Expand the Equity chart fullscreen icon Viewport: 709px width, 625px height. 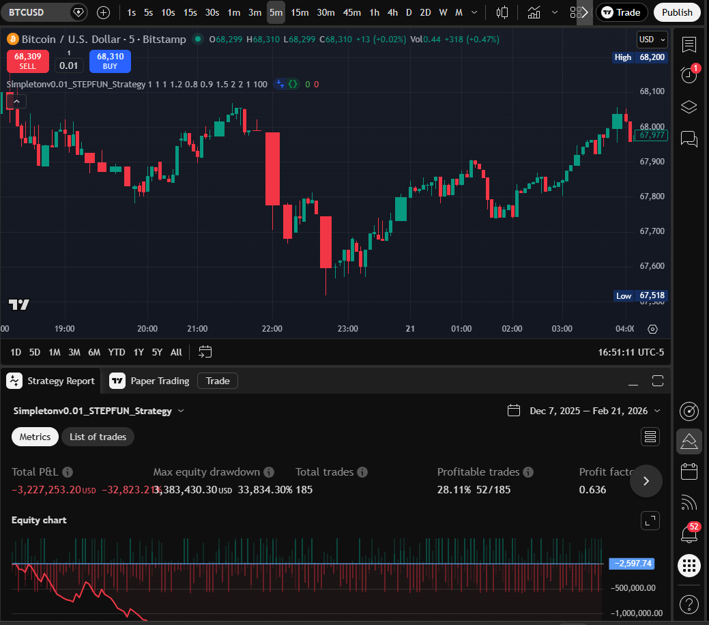coord(650,521)
